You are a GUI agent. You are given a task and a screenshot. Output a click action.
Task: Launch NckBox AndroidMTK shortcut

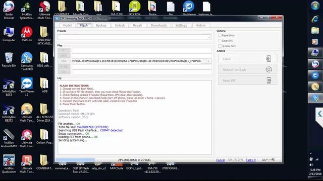(9, 138)
